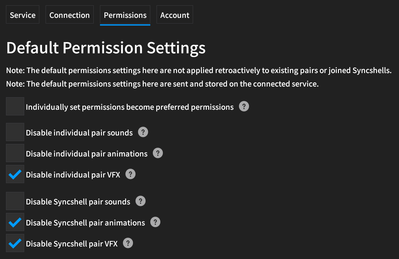Check Disable individual pair sounds box
399x259 pixels.
tap(15, 132)
